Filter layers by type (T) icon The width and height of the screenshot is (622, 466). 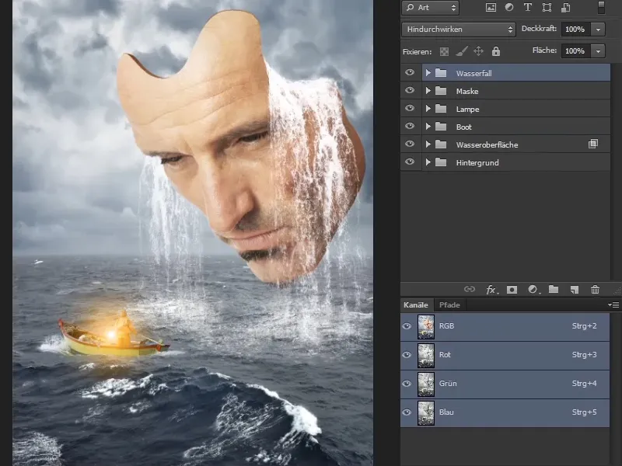click(x=528, y=8)
